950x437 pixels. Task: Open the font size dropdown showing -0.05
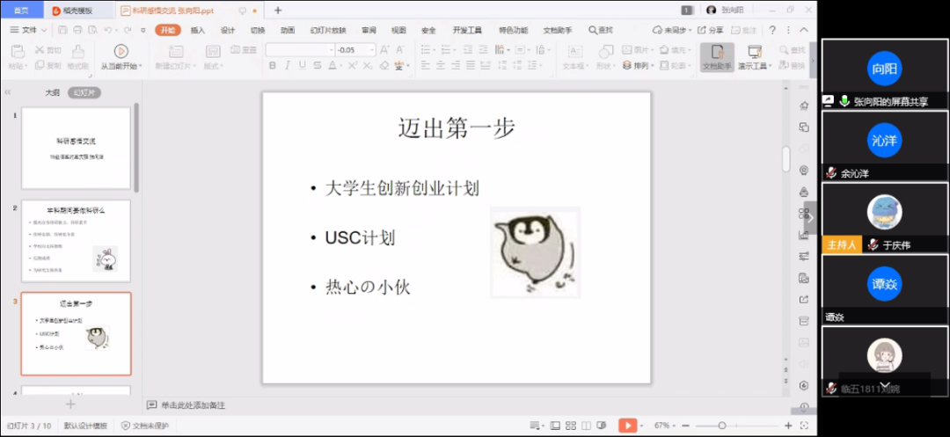coord(372,50)
